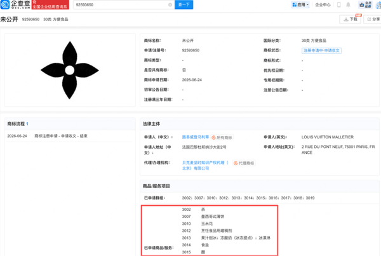Select the 3012 烹饪食品用增稠剂 row

pos(207,231)
